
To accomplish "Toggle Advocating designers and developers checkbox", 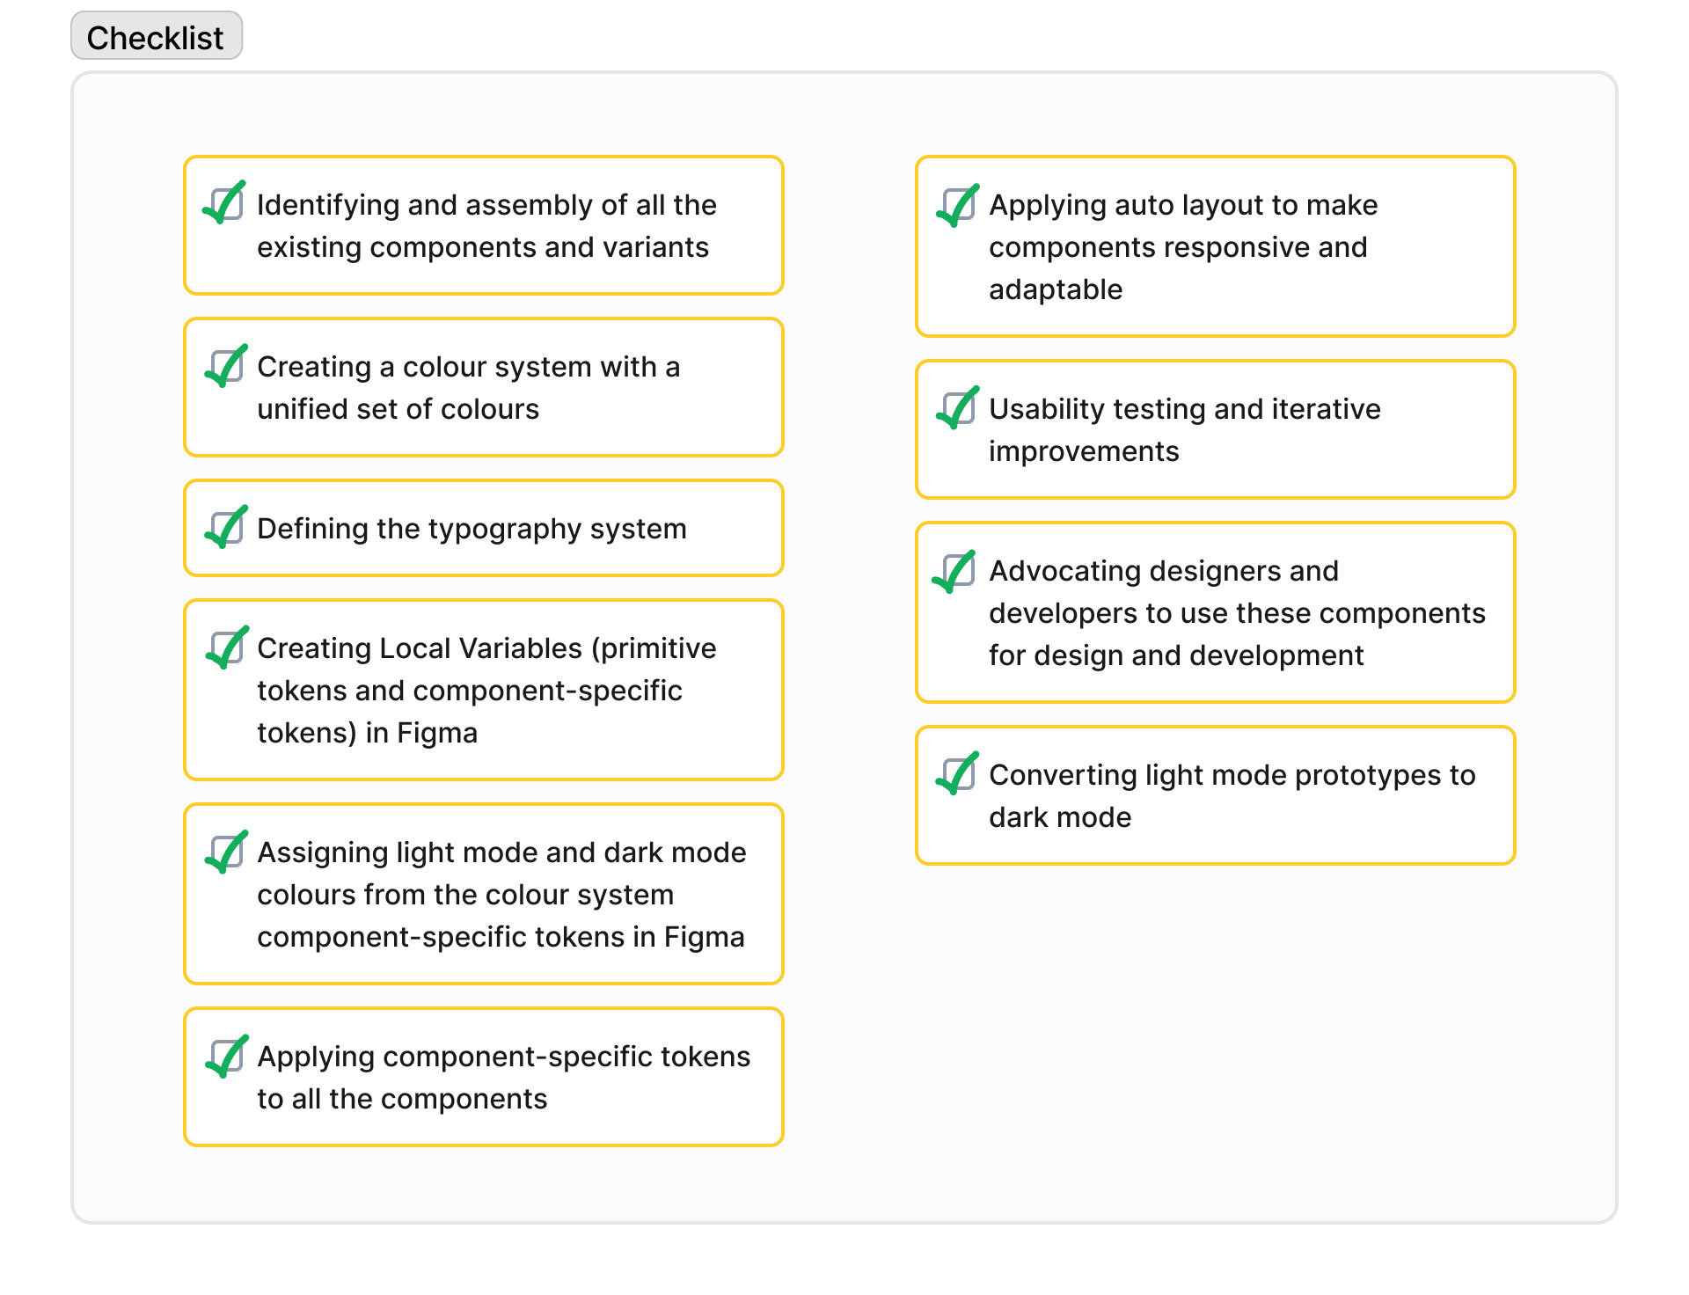I will click(x=955, y=571).
